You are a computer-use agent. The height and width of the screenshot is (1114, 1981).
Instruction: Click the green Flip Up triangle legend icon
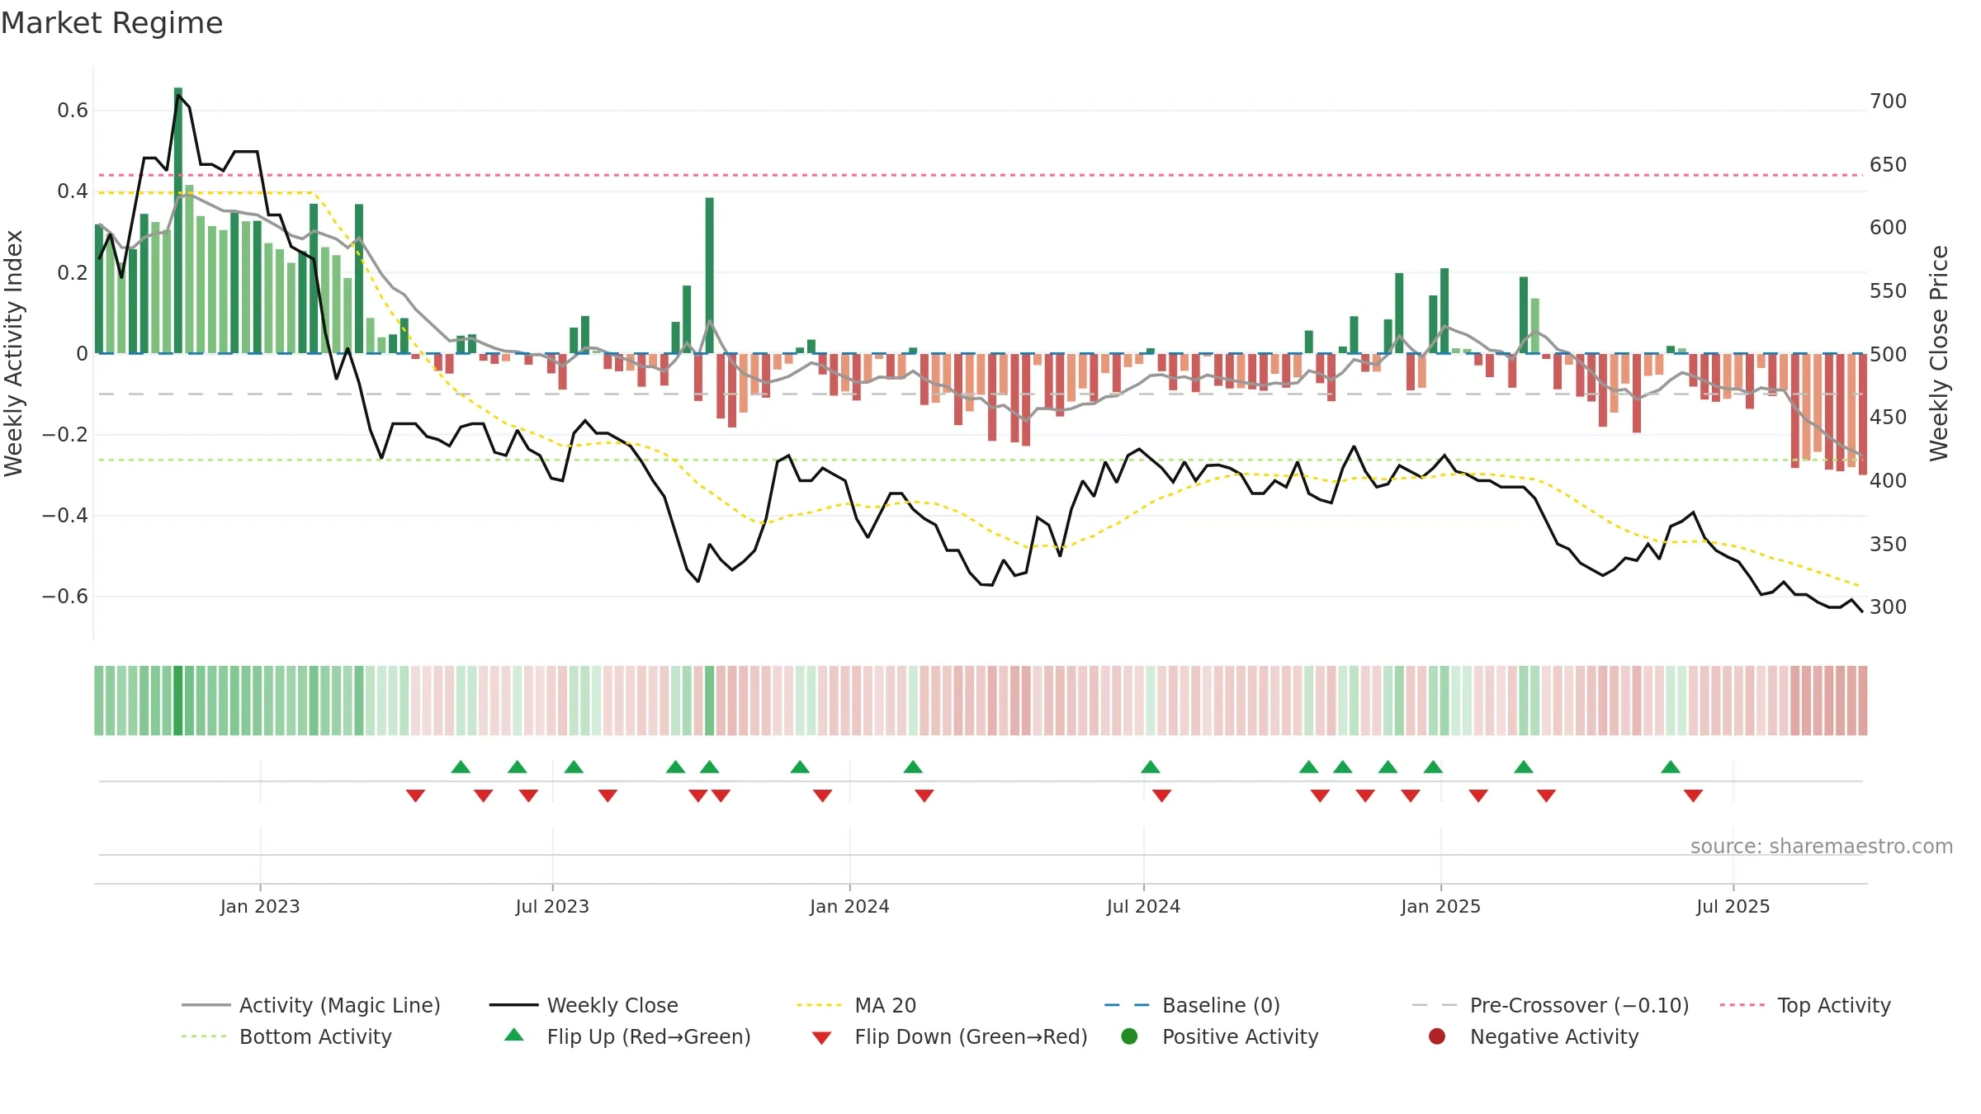[514, 1035]
